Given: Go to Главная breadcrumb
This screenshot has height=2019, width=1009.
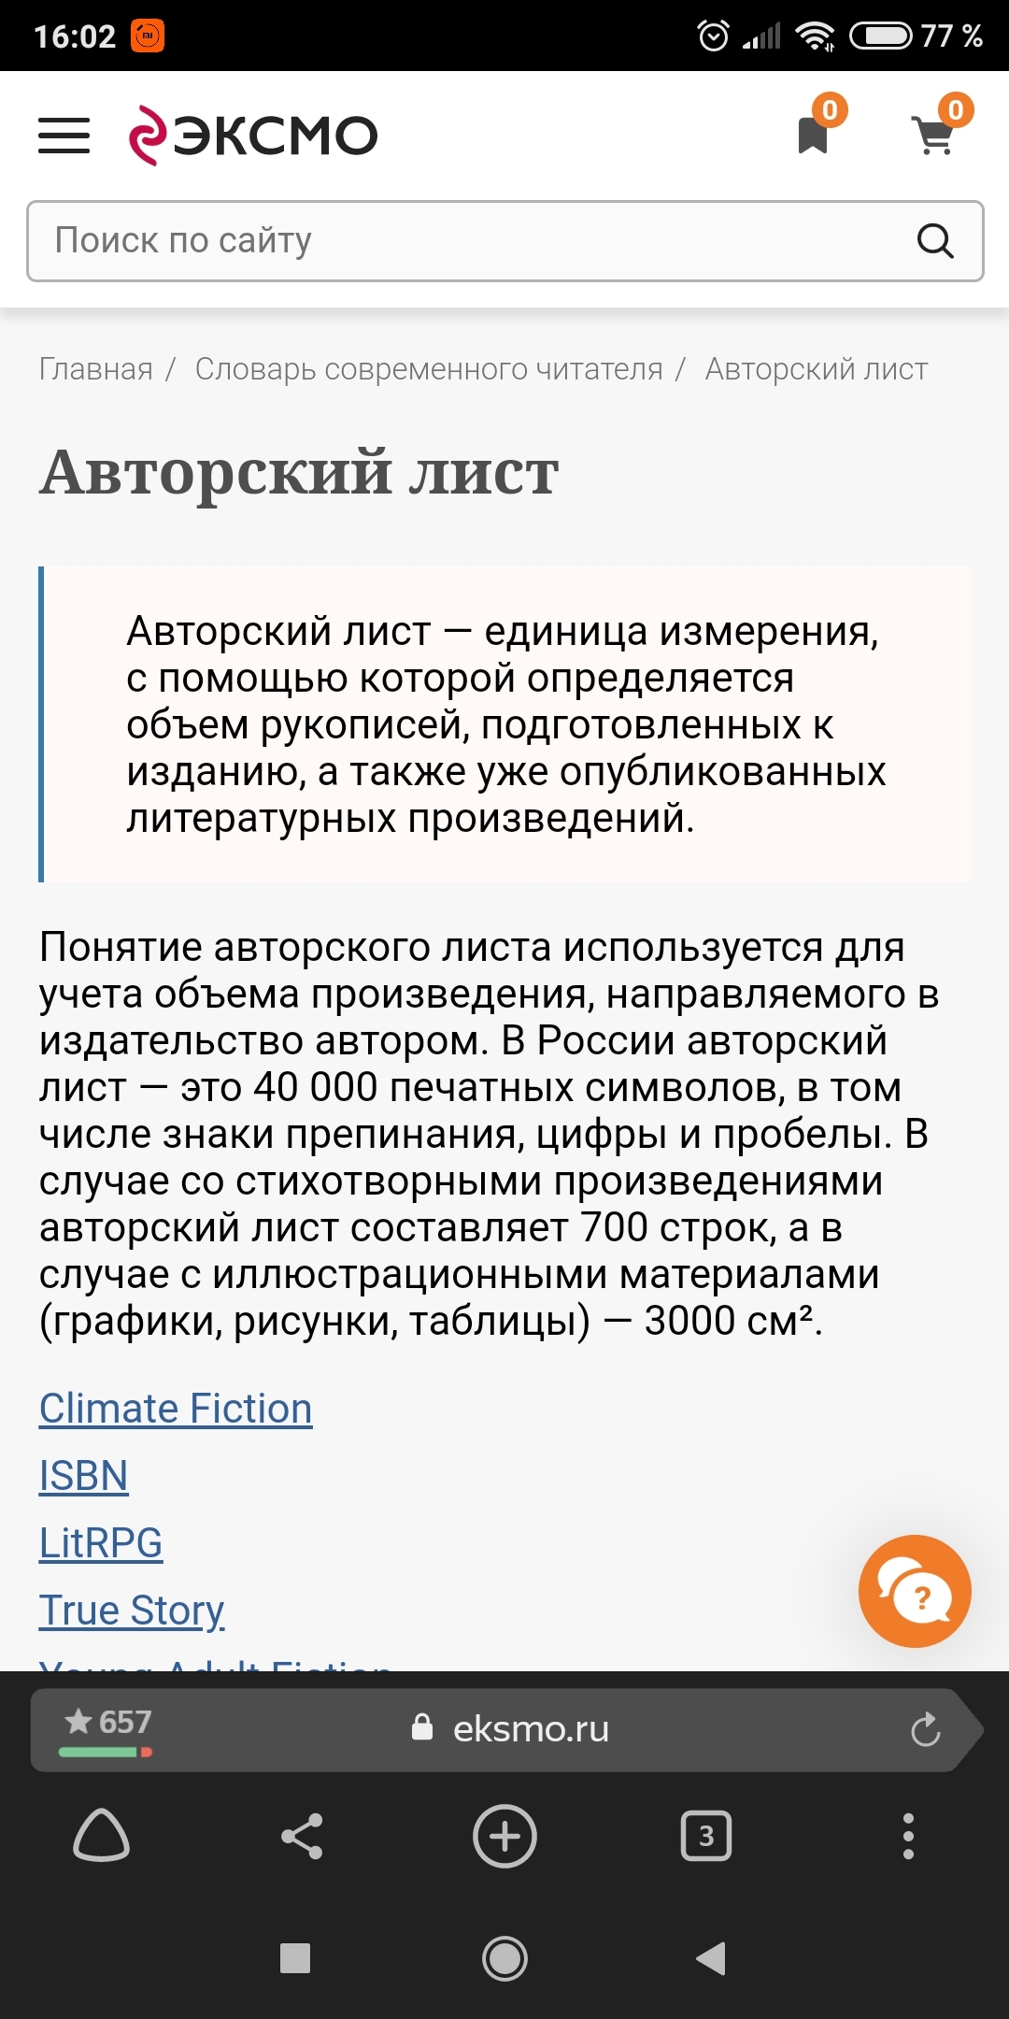Looking at the screenshot, I should 95,369.
